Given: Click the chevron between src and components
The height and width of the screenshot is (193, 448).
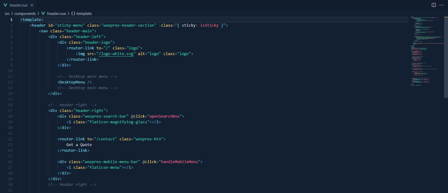Looking at the screenshot, I should coord(11,13).
